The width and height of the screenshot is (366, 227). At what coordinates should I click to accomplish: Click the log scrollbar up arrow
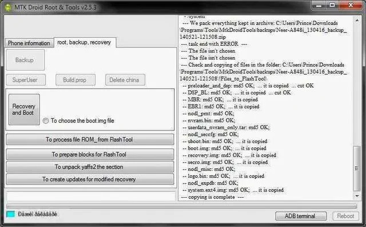click(x=357, y=20)
